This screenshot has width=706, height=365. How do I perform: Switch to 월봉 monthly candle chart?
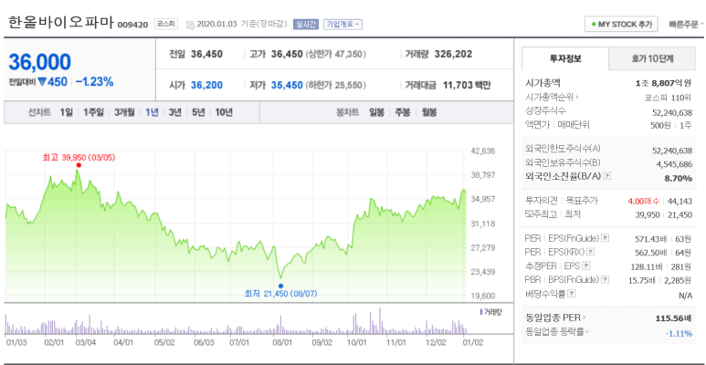(x=429, y=112)
